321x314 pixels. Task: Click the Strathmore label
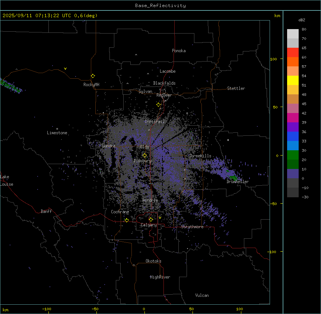[192, 227]
